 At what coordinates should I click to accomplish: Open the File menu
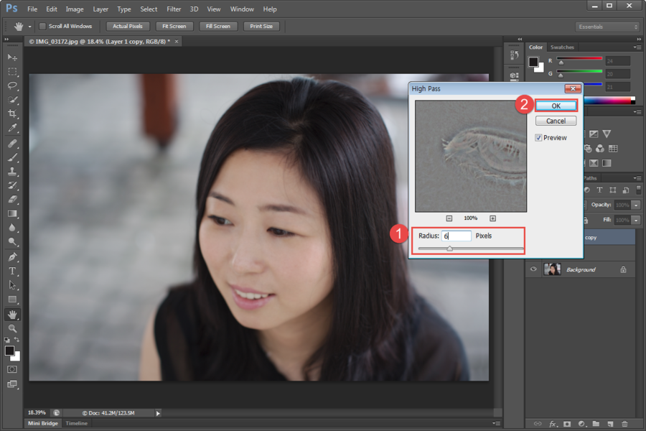(x=32, y=9)
